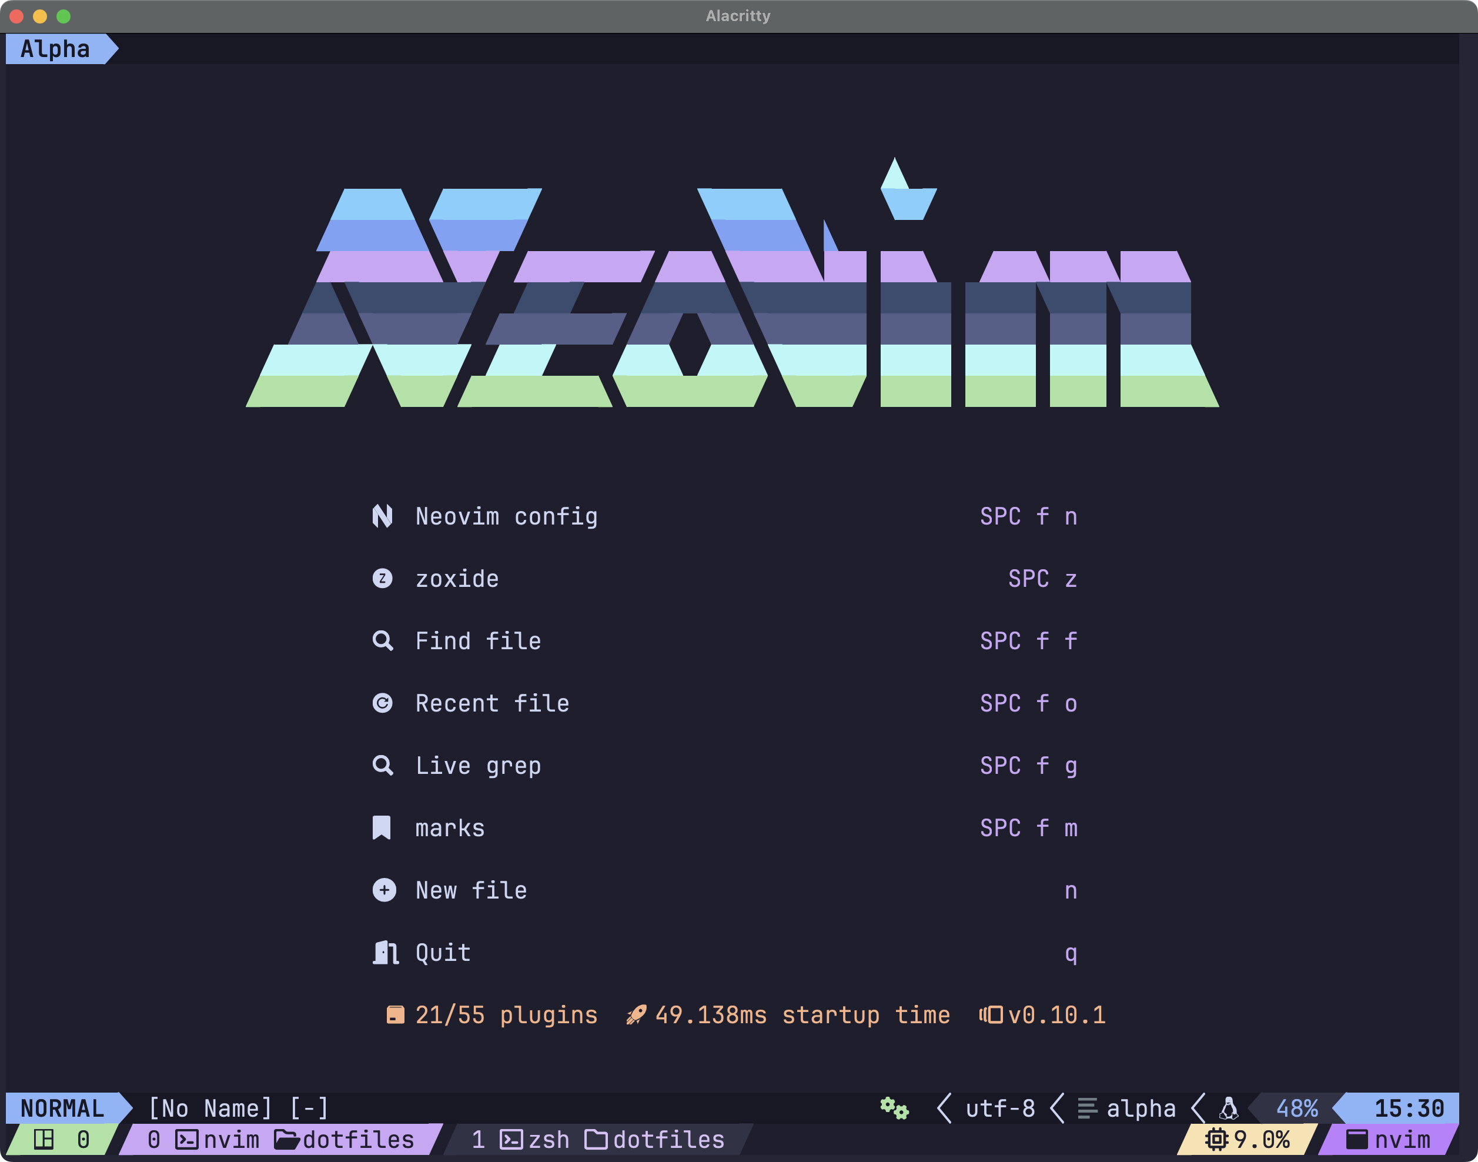Click the SPC f o shortcut label

(1028, 703)
